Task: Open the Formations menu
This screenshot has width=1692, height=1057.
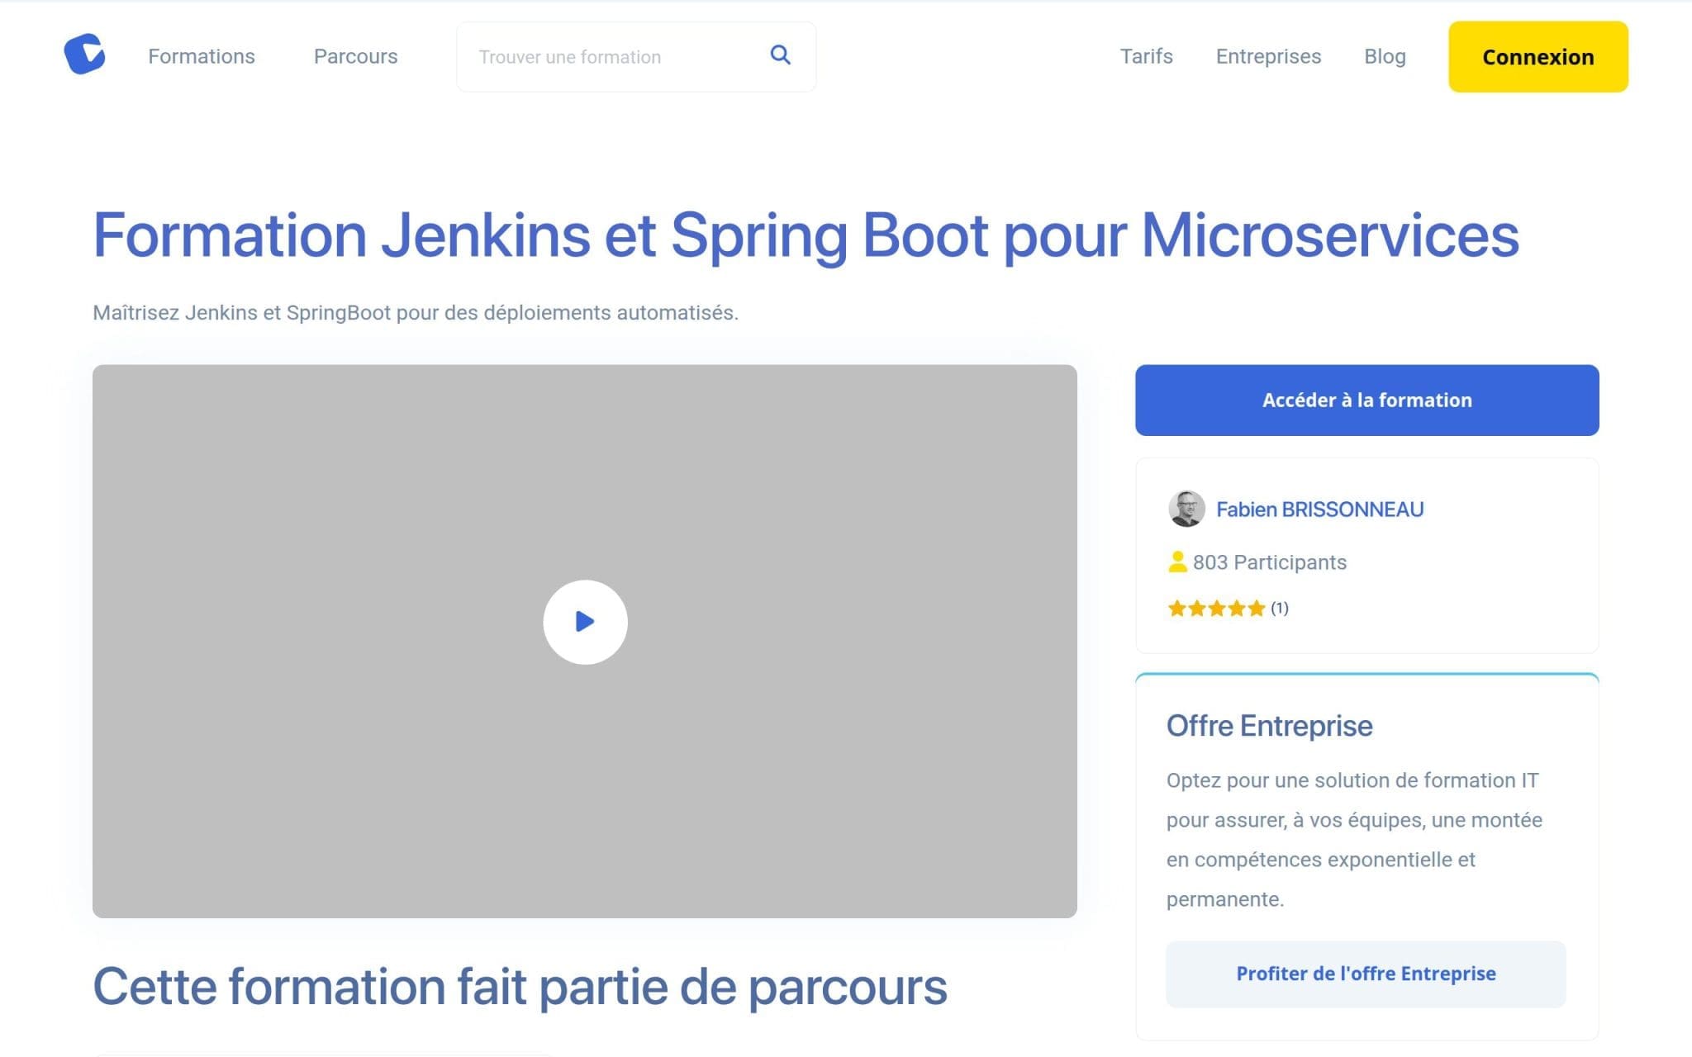Action: click(202, 56)
